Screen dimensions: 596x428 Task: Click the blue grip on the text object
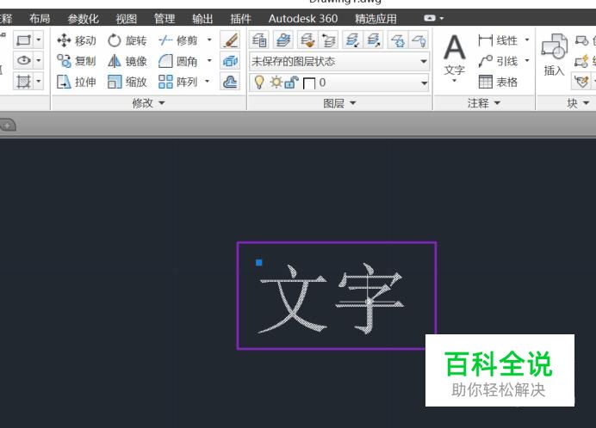pos(259,262)
